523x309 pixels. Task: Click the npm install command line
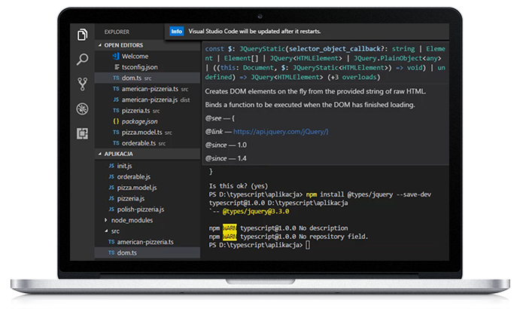[321, 194]
